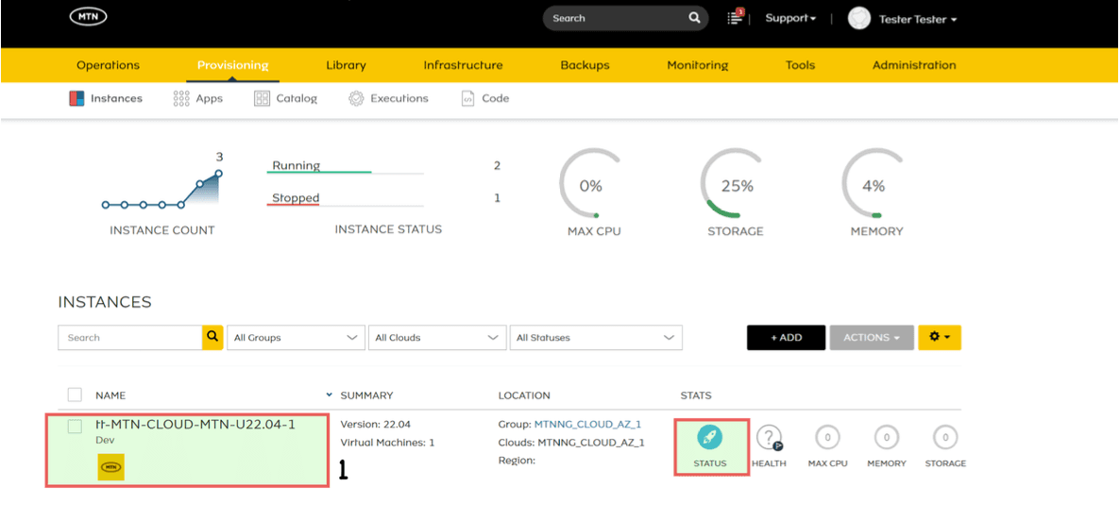
Task: Open the yellow gear settings dropdown
Action: coord(940,337)
